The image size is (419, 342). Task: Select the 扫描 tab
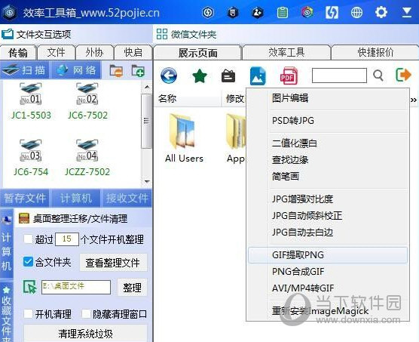[25, 70]
